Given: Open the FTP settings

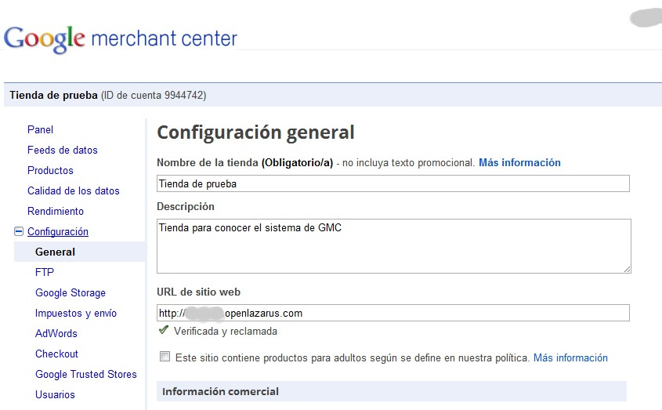Looking at the screenshot, I should 45,272.
